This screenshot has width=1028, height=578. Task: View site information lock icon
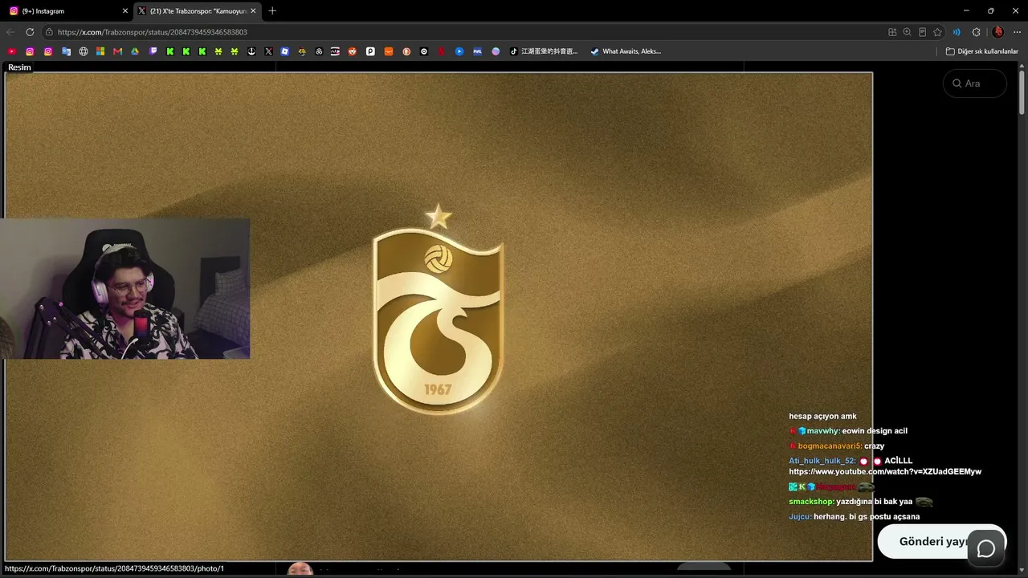[x=49, y=32]
